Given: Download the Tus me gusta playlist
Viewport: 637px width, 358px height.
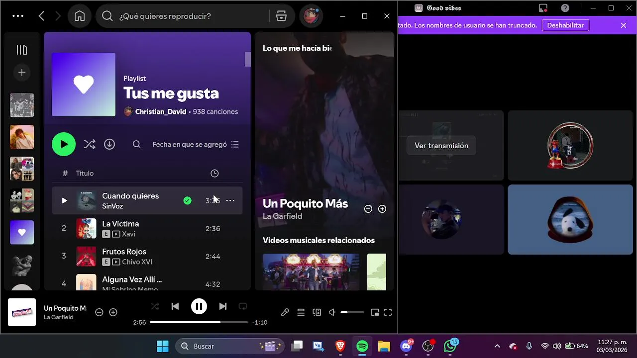Looking at the screenshot, I should pos(109,144).
